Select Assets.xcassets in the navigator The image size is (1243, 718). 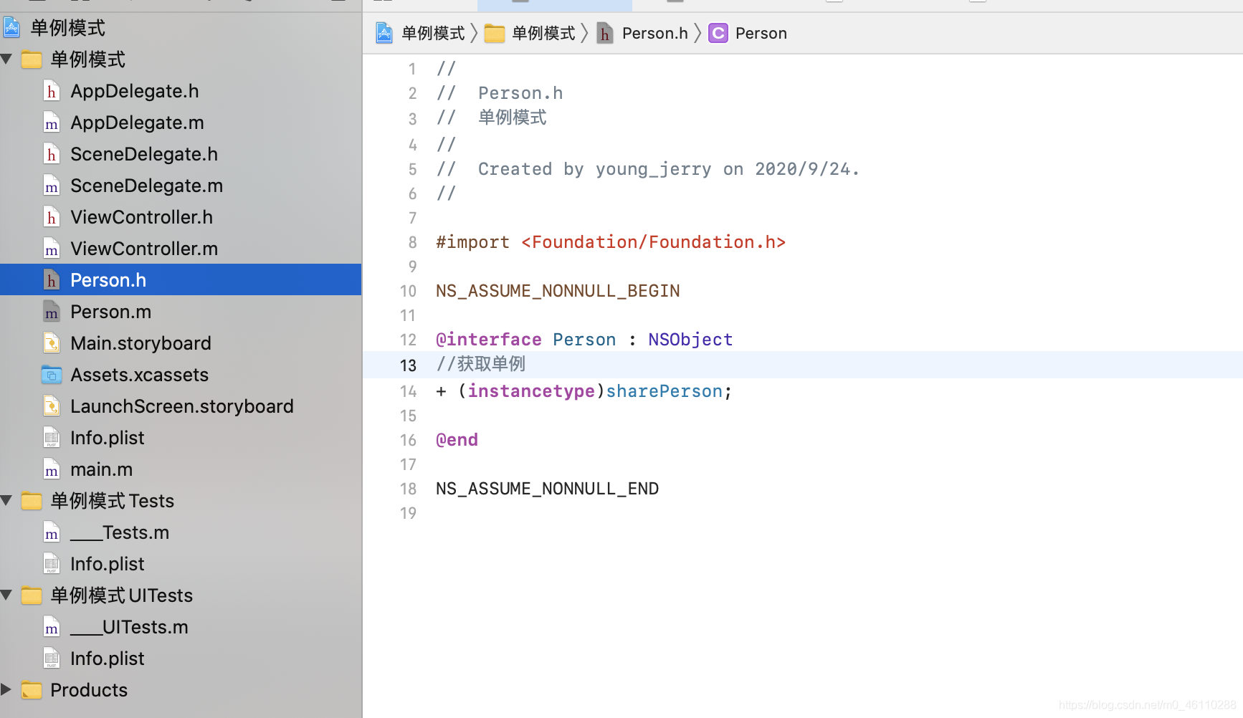click(181, 375)
